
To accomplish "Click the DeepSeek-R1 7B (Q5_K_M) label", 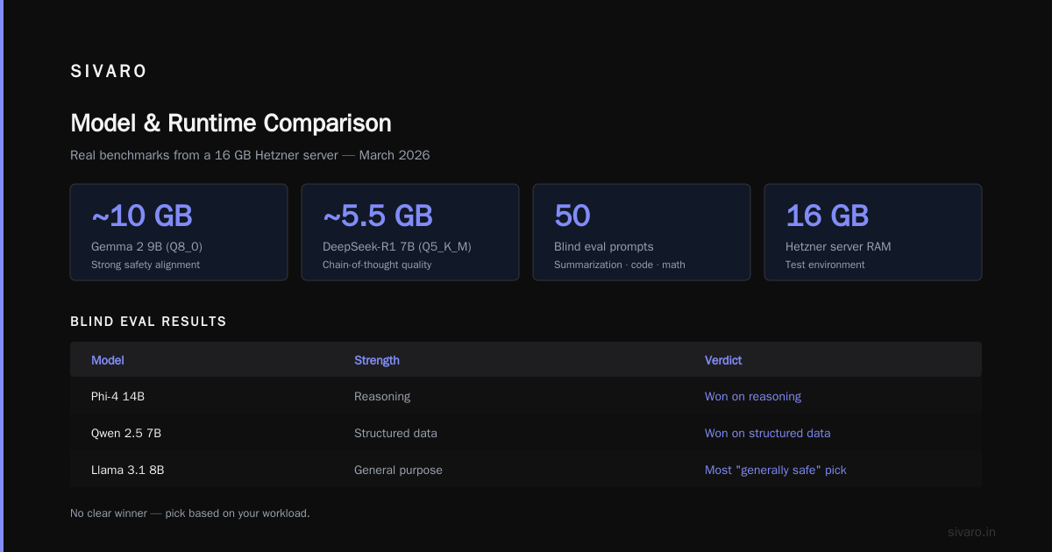I will click(397, 247).
